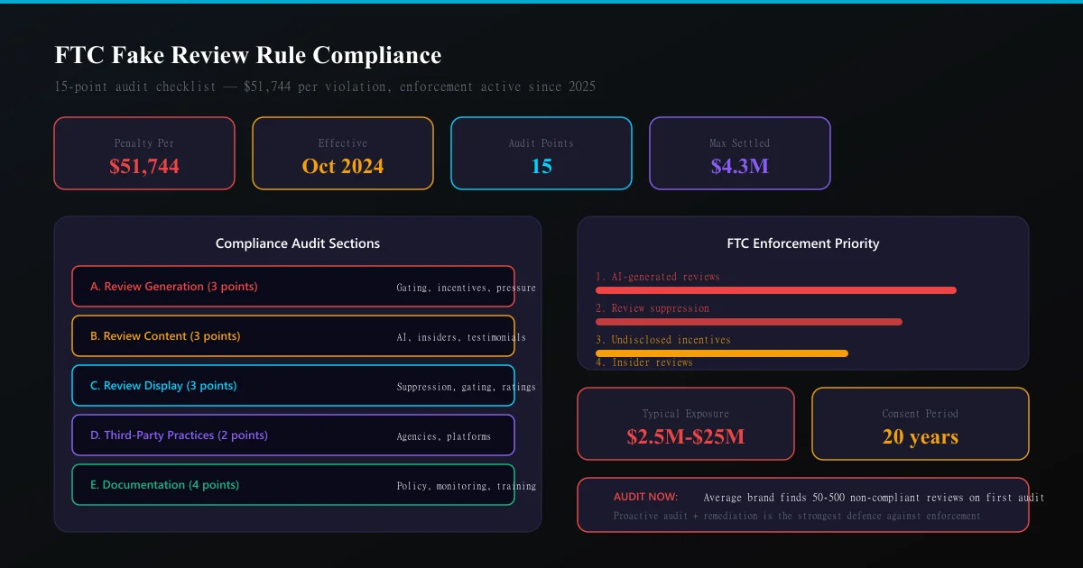Click the AI-generated reviews red bar
Image resolution: width=1083 pixels, height=568 pixels.
776,290
